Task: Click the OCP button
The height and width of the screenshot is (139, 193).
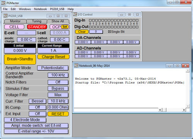Action: tap(56, 27)
